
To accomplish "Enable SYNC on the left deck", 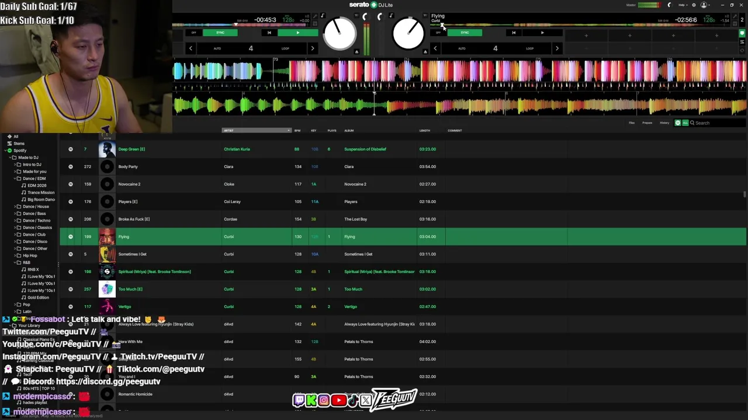I will [x=220, y=33].
